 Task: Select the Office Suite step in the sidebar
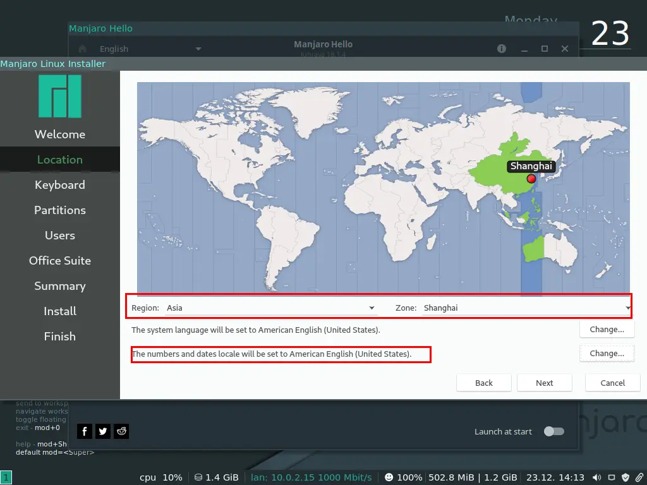tap(60, 261)
